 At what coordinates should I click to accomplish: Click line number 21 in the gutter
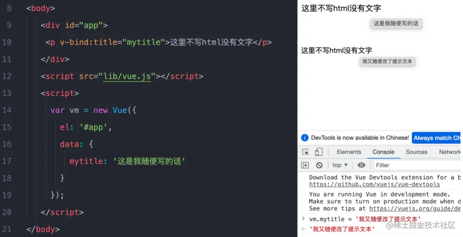coord(7,229)
